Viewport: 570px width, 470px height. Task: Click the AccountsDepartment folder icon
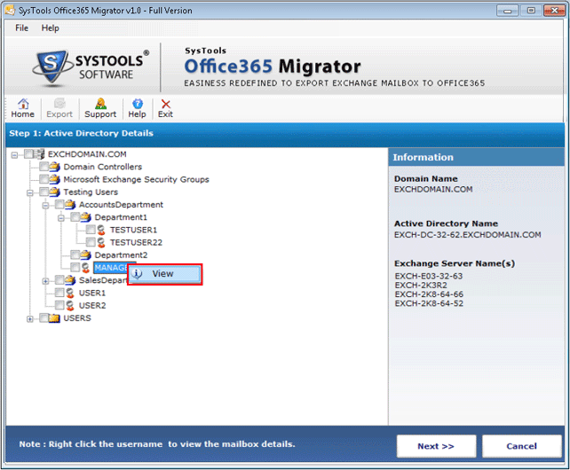click(70, 205)
